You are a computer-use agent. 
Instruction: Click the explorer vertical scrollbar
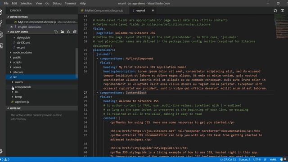76,63
